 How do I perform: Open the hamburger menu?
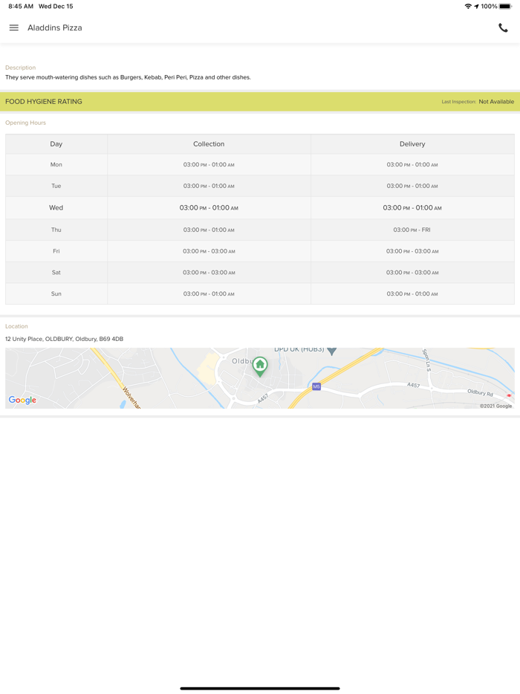click(14, 27)
